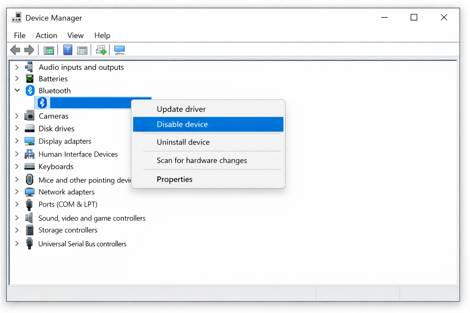This screenshot has width=470, height=313.
Task: Click the Help toolbar icon
Action: point(68,50)
